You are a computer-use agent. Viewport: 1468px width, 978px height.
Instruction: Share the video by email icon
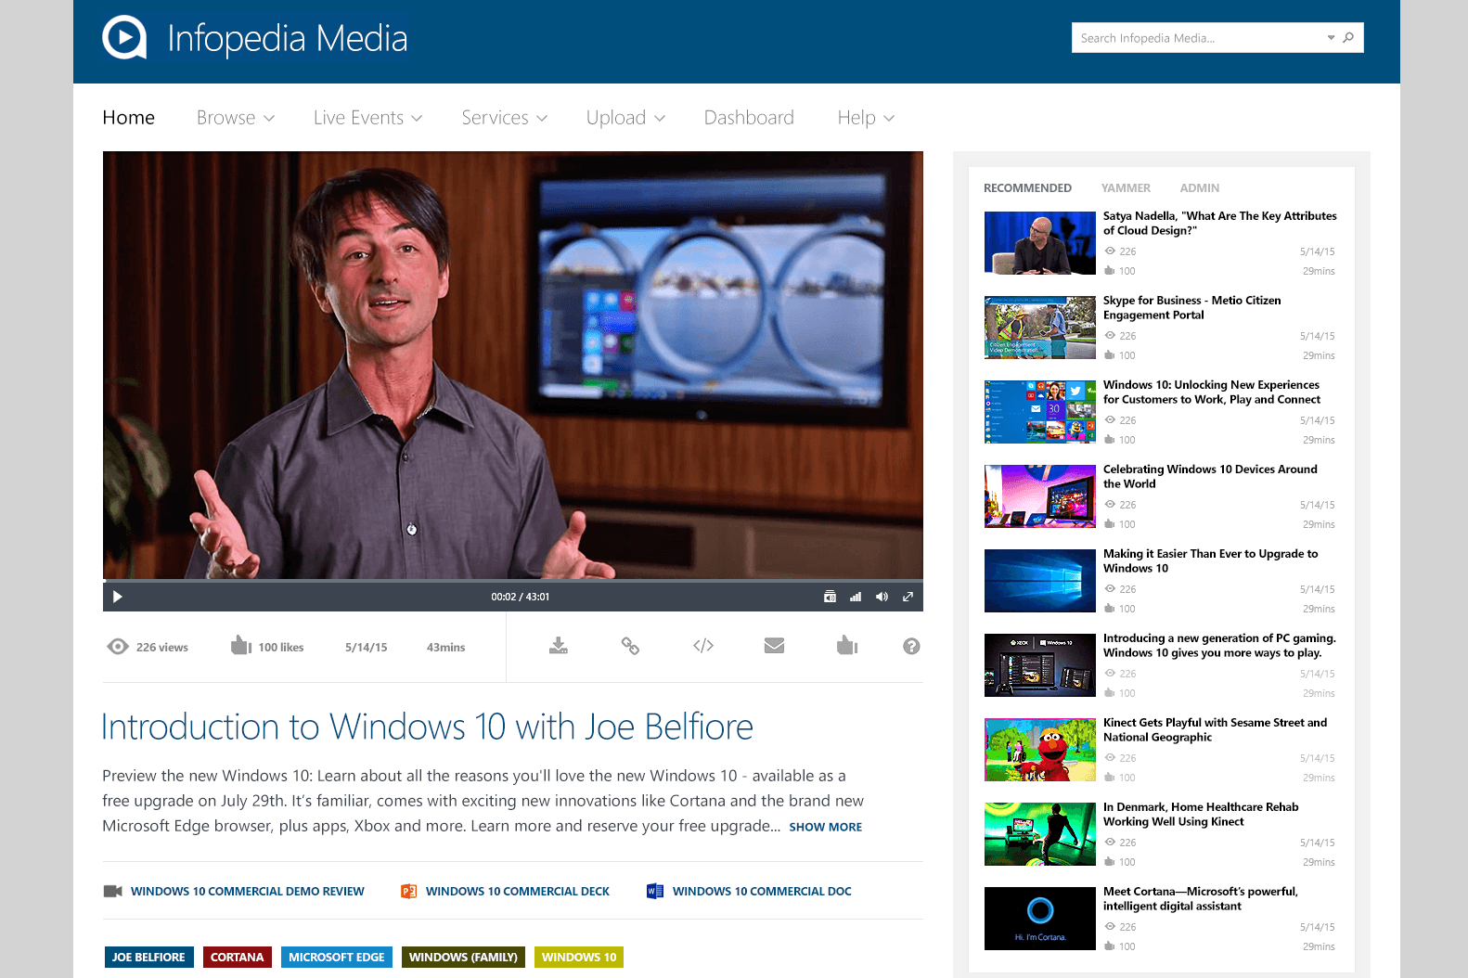click(x=774, y=646)
